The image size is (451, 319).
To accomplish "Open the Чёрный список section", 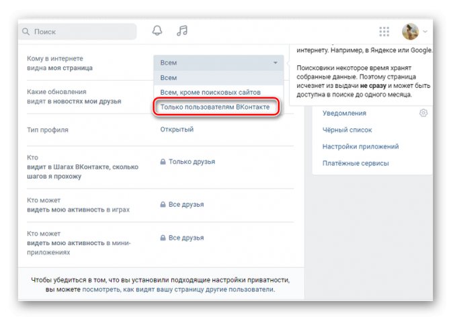I will point(347,130).
